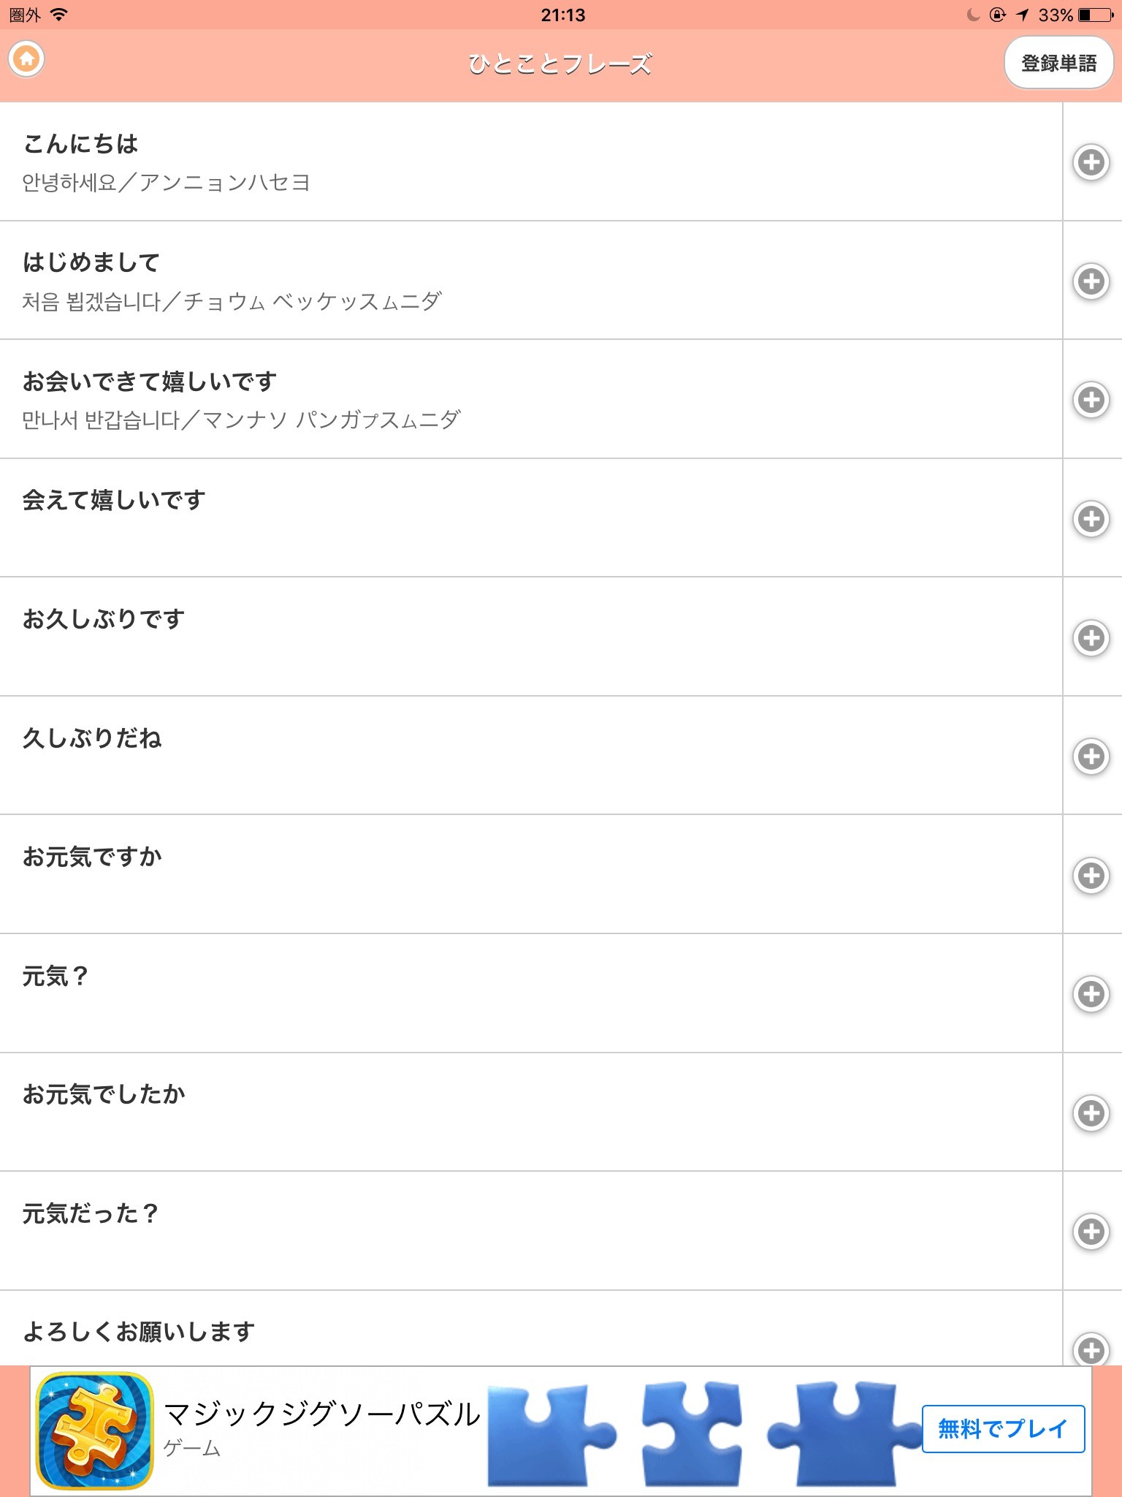Viewport: 1122px width, 1497px height.
Task: Tap 無料でプレイ ad button
Action: [1002, 1428]
